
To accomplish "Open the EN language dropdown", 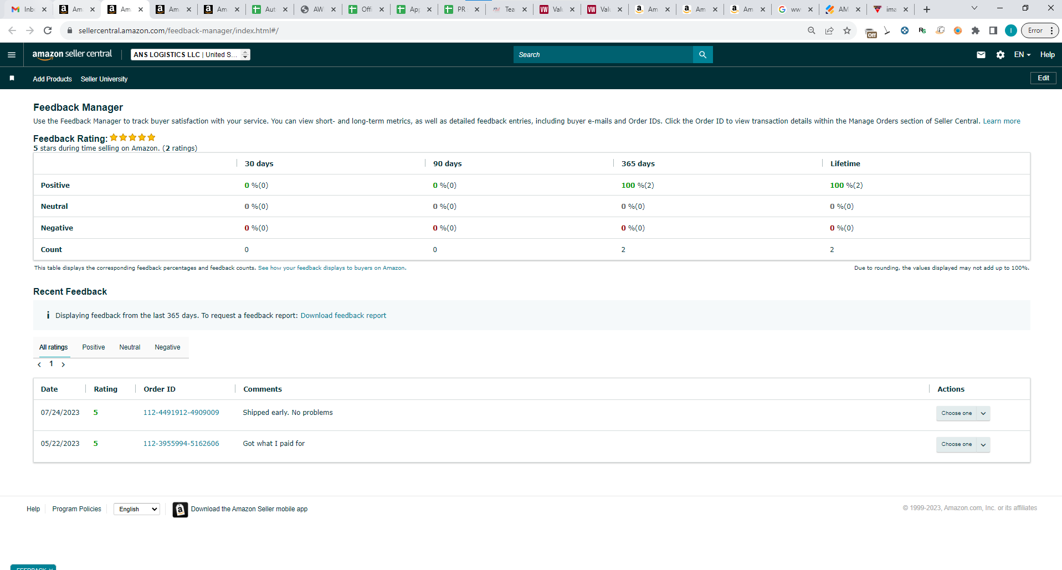I will click(1022, 55).
